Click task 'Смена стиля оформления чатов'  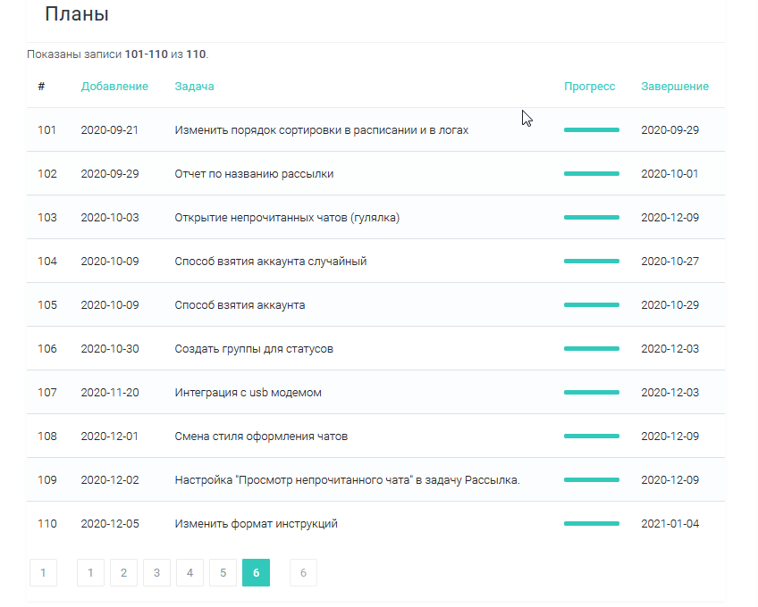pos(261,437)
